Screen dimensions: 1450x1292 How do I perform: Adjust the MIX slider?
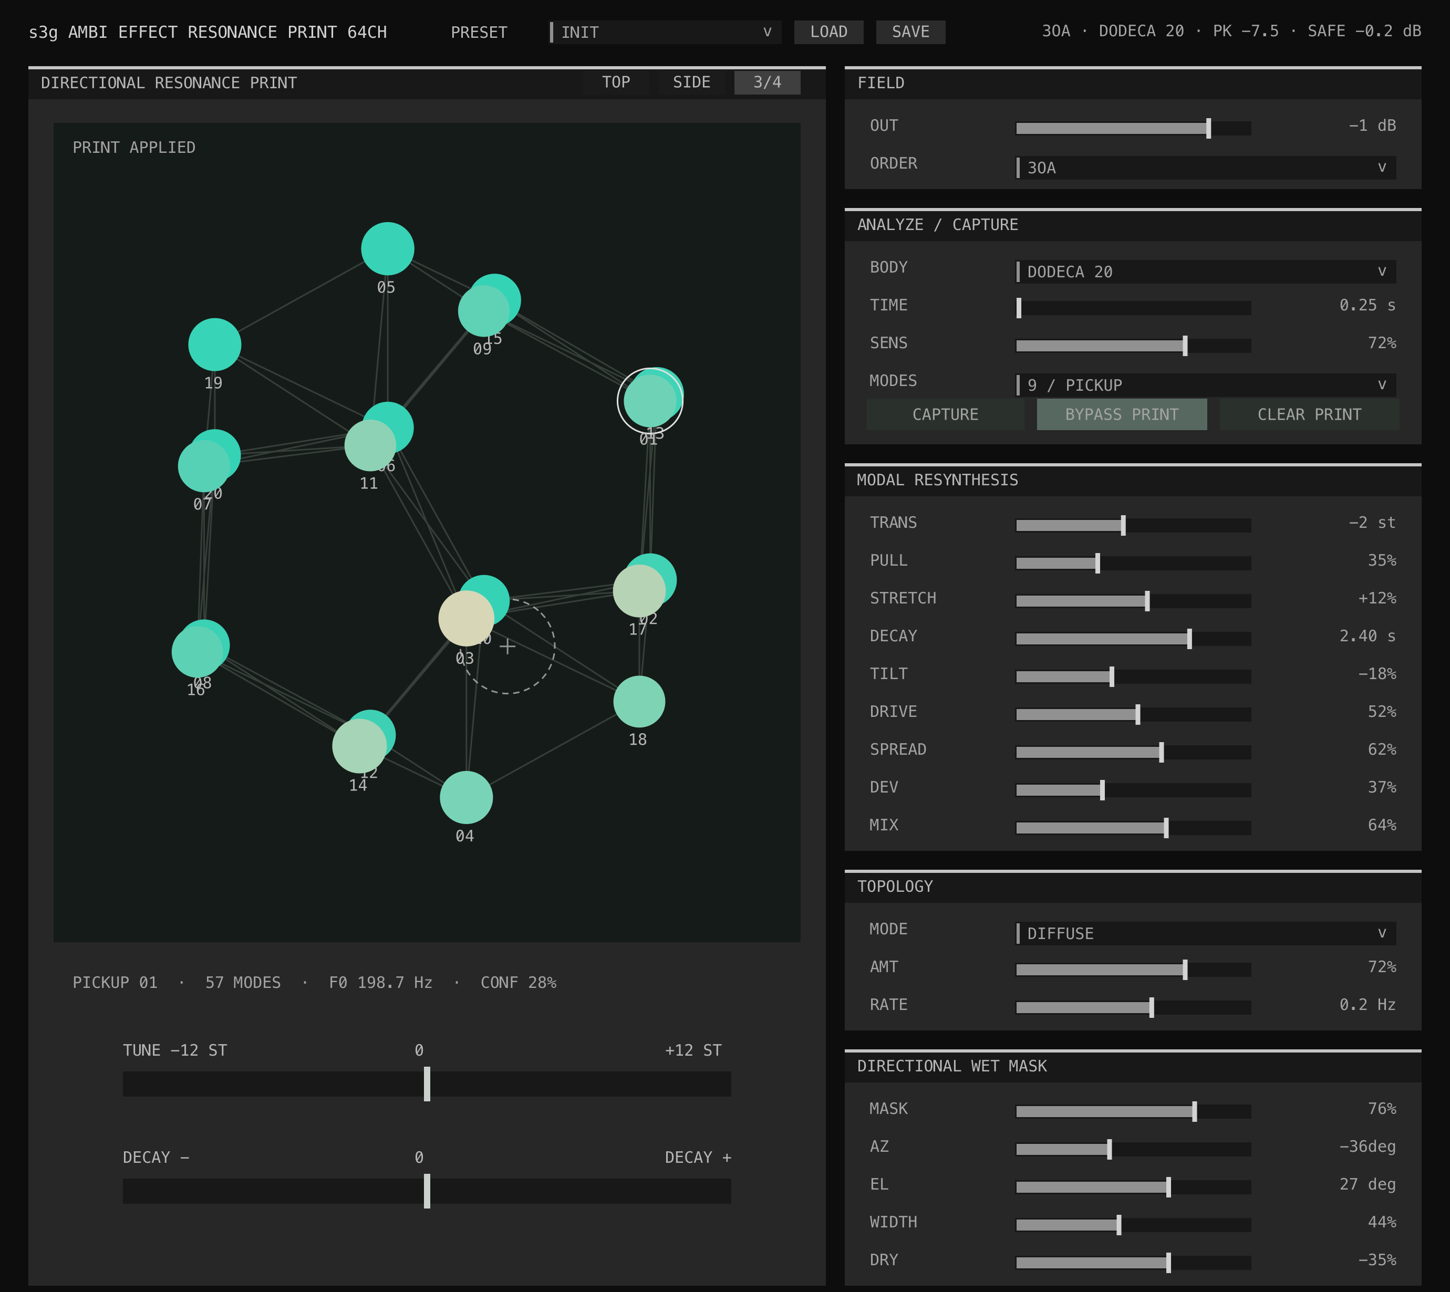pyautogui.click(x=1133, y=828)
